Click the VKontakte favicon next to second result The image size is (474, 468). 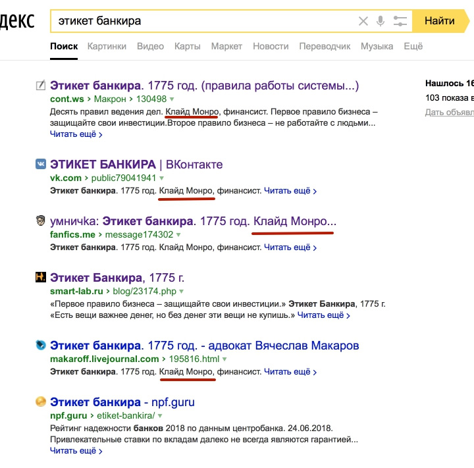point(41,164)
